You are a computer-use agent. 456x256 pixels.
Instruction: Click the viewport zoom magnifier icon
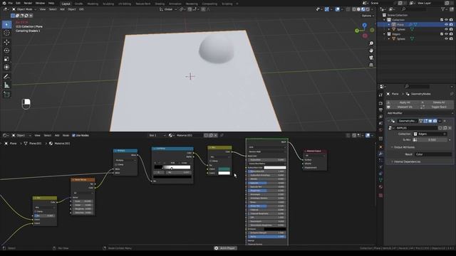pyautogui.click(x=371, y=43)
